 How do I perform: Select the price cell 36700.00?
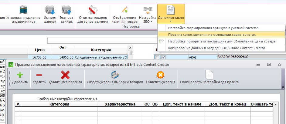[40, 57]
